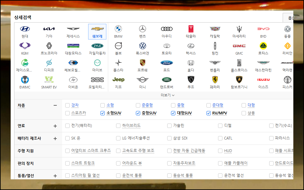The height and width of the screenshot is (190, 304).
Task: Choose the Lamborghini (람보르기니) logo
Action: [239, 80]
